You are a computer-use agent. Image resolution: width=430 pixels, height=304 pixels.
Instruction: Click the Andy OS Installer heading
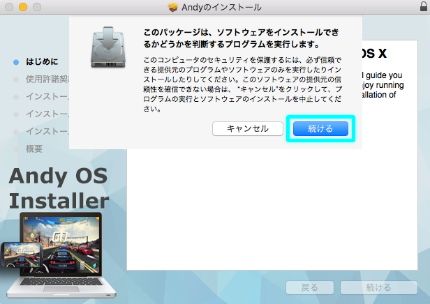(59, 188)
